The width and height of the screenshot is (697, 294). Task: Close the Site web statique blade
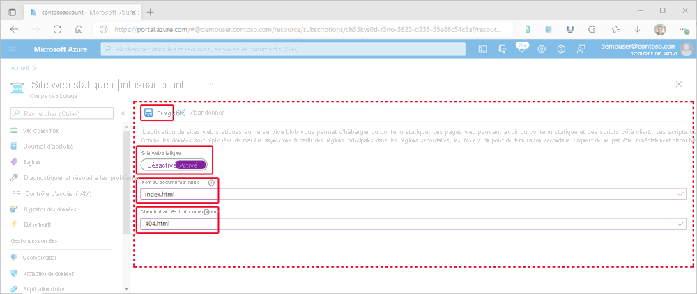click(x=679, y=84)
